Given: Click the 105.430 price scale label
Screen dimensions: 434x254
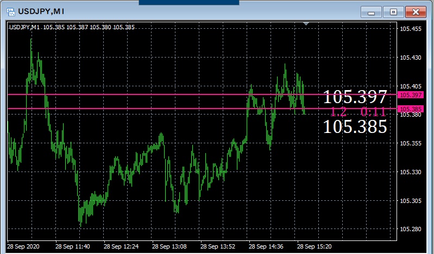Looking at the screenshot, I should pyautogui.click(x=411, y=58).
